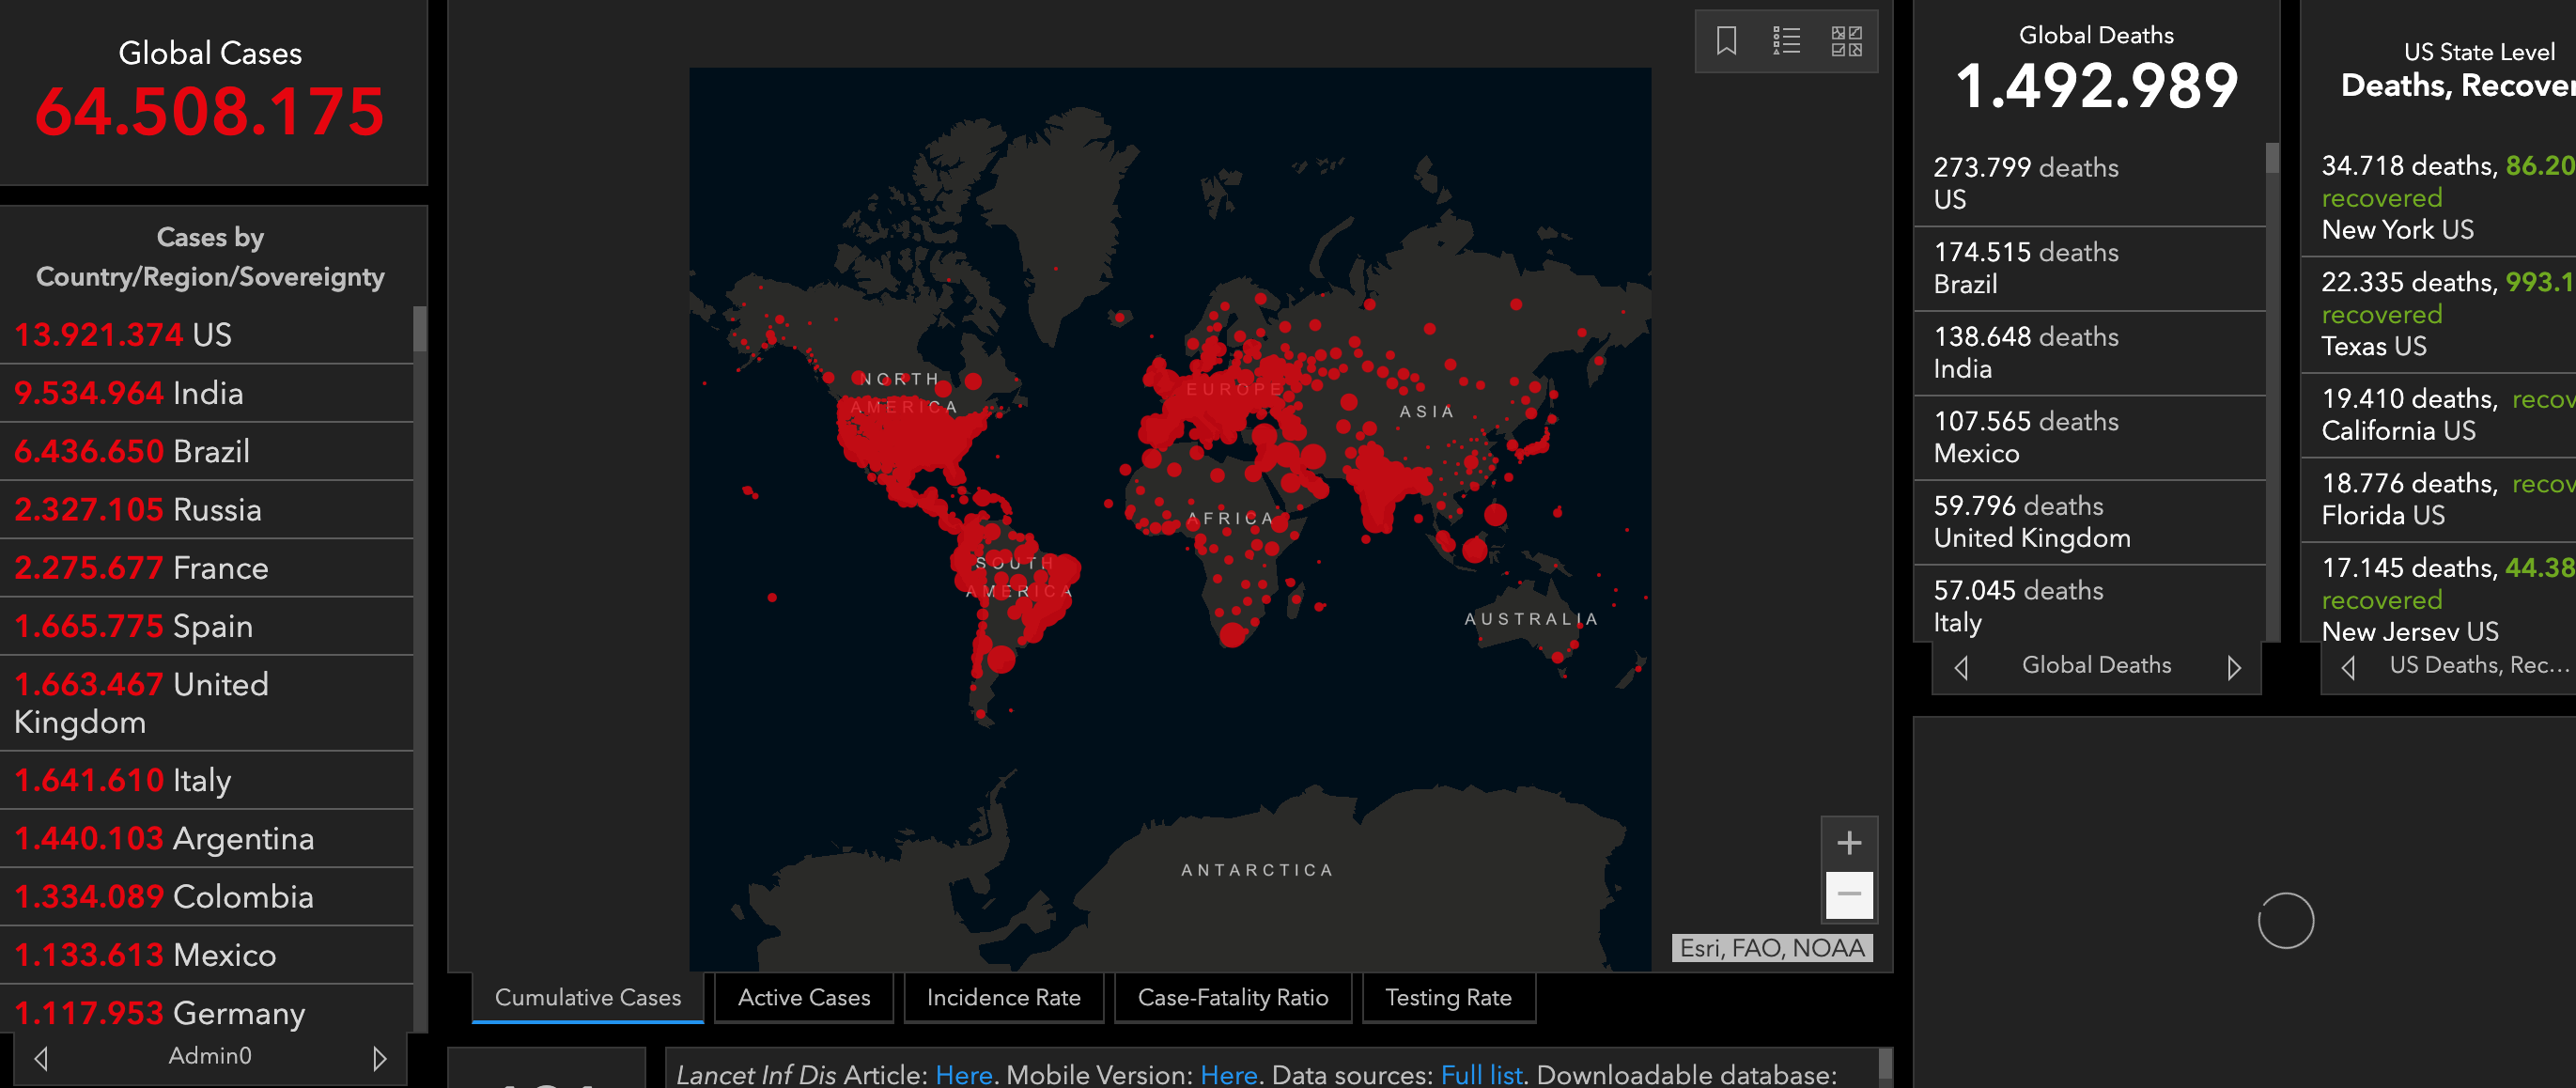Go to previous Admin0 list page arrow

(x=41, y=1057)
